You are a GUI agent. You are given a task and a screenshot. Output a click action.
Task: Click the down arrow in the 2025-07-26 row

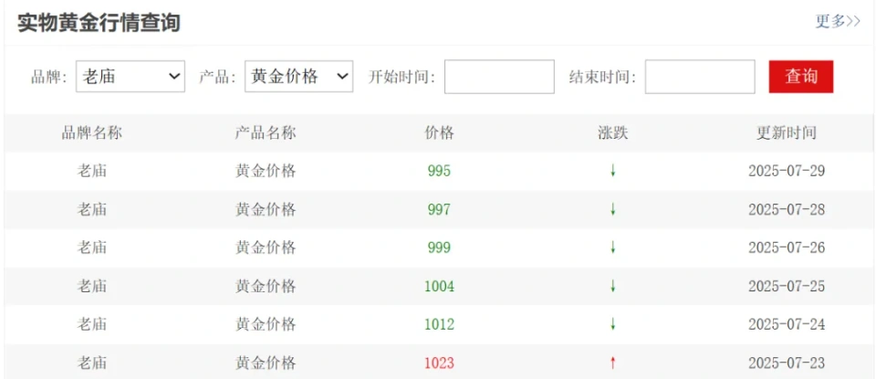pos(613,247)
